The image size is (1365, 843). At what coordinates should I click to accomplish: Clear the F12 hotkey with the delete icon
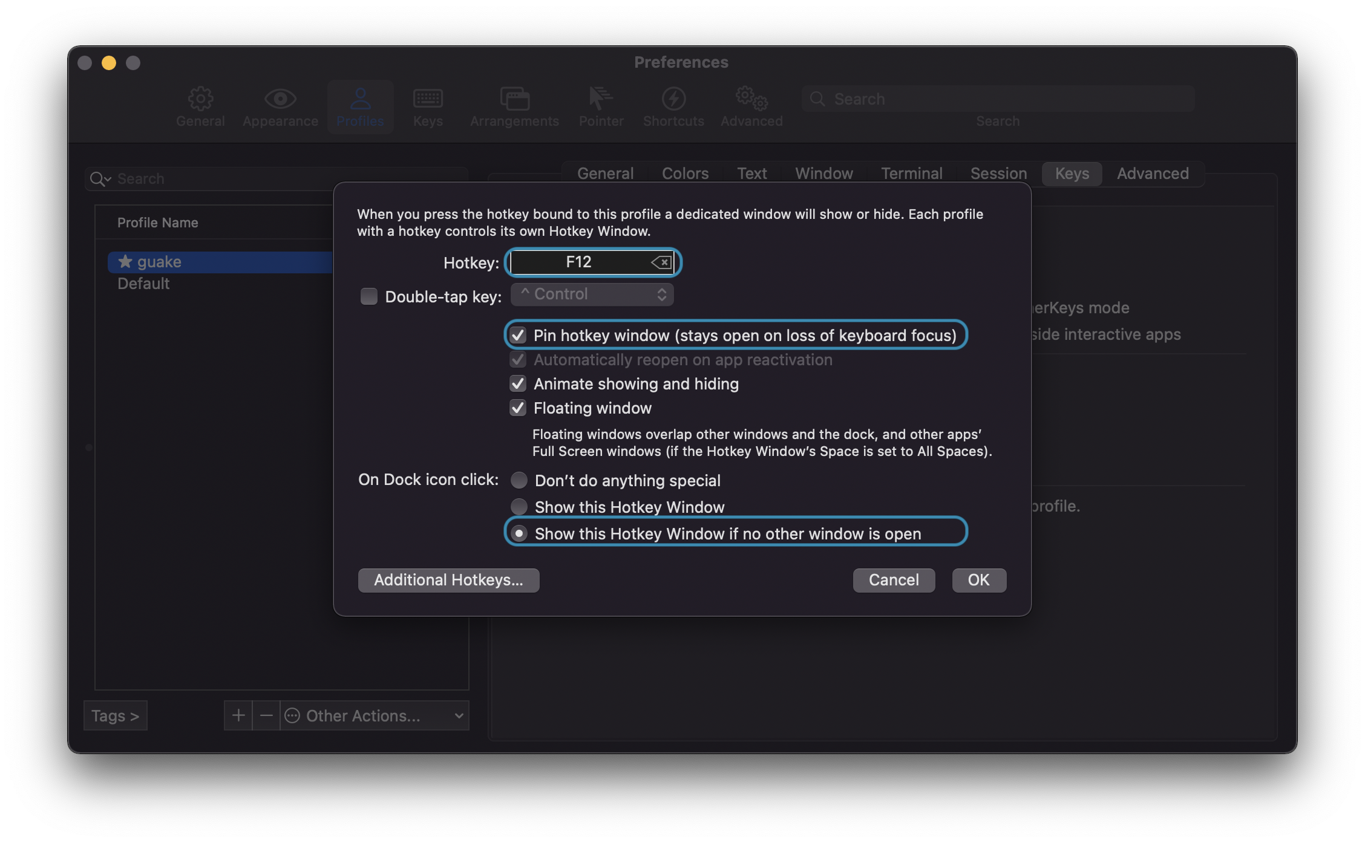point(661,262)
